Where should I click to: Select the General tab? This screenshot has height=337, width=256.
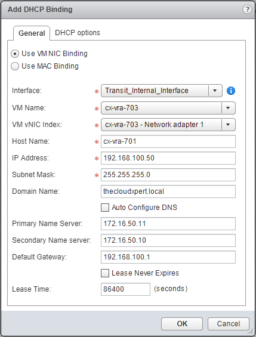(x=32, y=33)
